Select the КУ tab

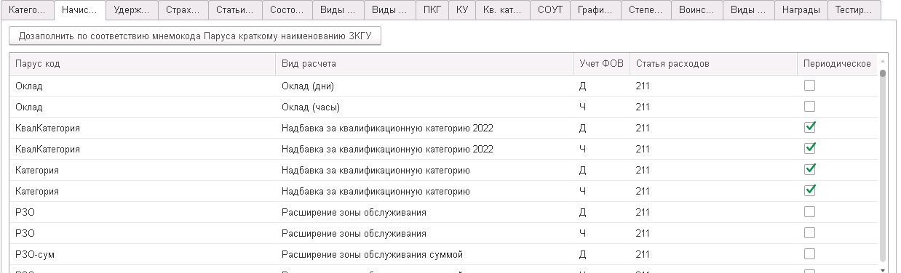tap(462, 10)
